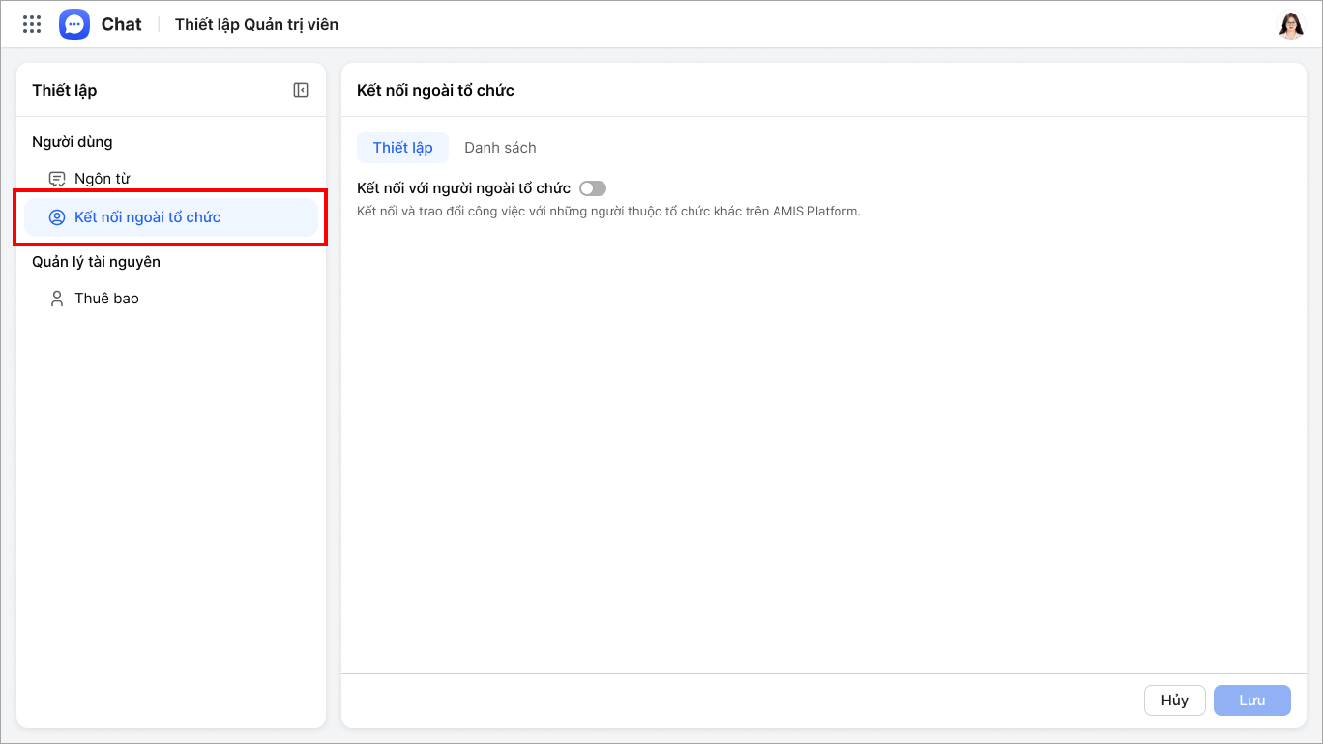This screenshot has height=744, width=1323.
Task: Select the Thiết lập tab
Action: pyautogui.click(x=402, y=148)
